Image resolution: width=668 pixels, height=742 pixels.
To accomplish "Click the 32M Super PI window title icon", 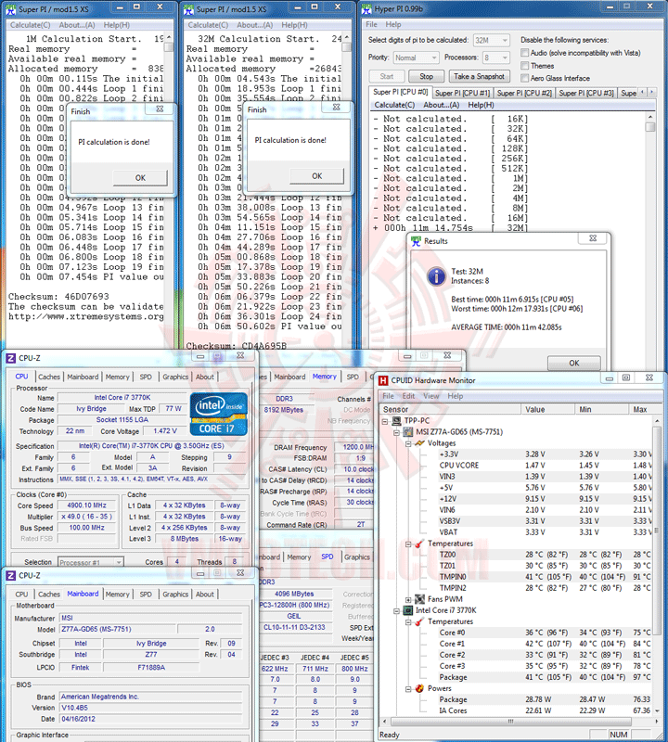I will pyautogui.click(x=189, y=9).
